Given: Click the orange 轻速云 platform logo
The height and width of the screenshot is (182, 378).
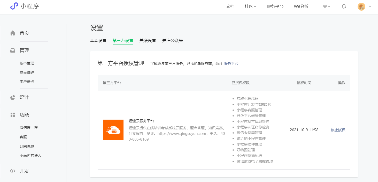Looking at the screenshot, I should pyautogui.click(x=113, y=130).
